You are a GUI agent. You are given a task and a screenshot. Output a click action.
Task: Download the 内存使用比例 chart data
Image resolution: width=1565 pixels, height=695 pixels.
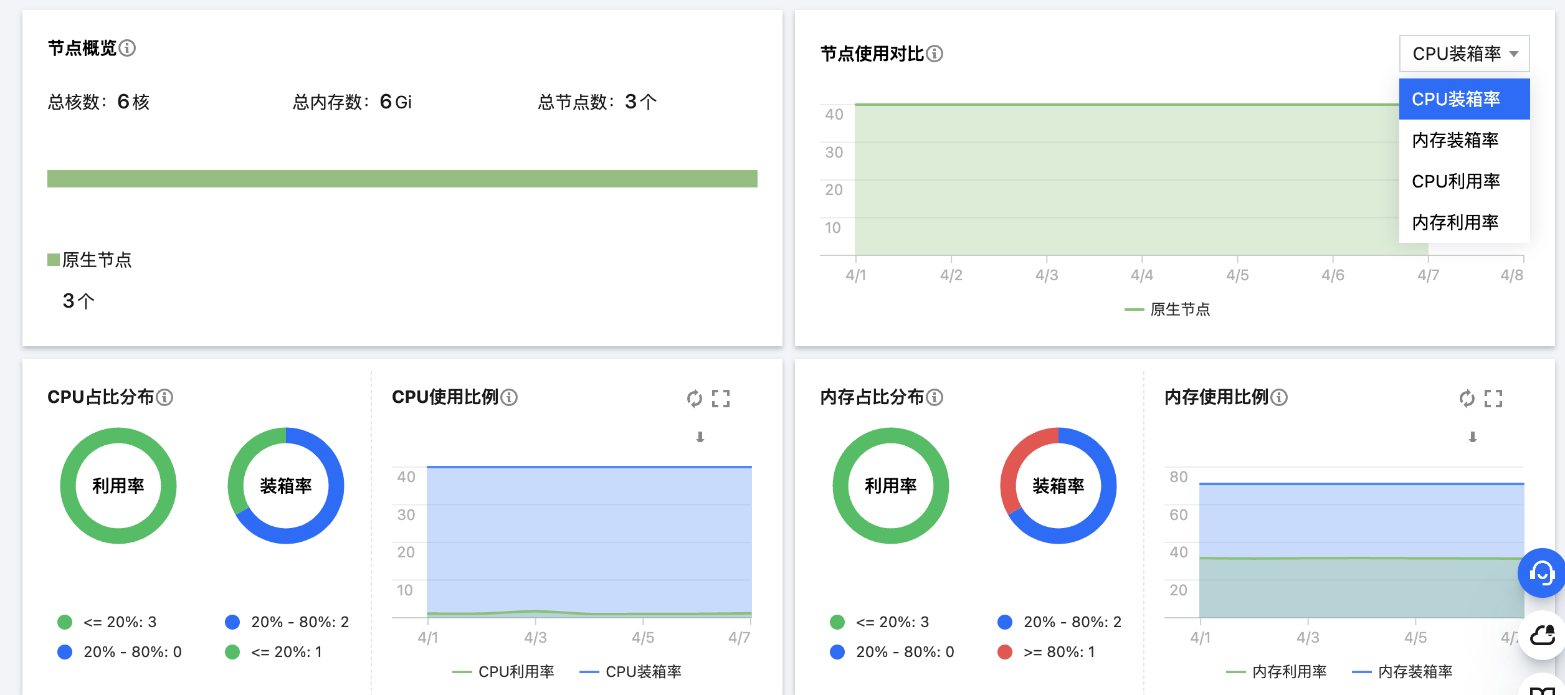1473,437
